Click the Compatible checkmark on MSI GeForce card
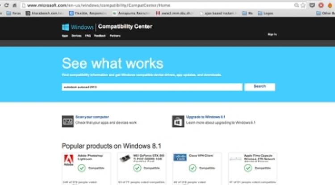Image resolution: width=335 pixels, height=185 pixels. pyautogui.click(x=137, y=168)
